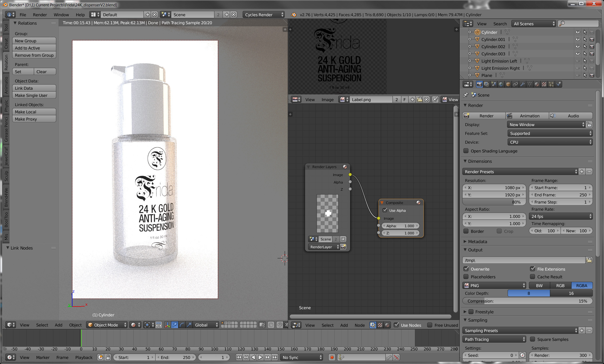The width and height of the screenshot is (604, 364).
Task: Toggle visibility of Cylinder.001 layer
Action: point(577,39)
